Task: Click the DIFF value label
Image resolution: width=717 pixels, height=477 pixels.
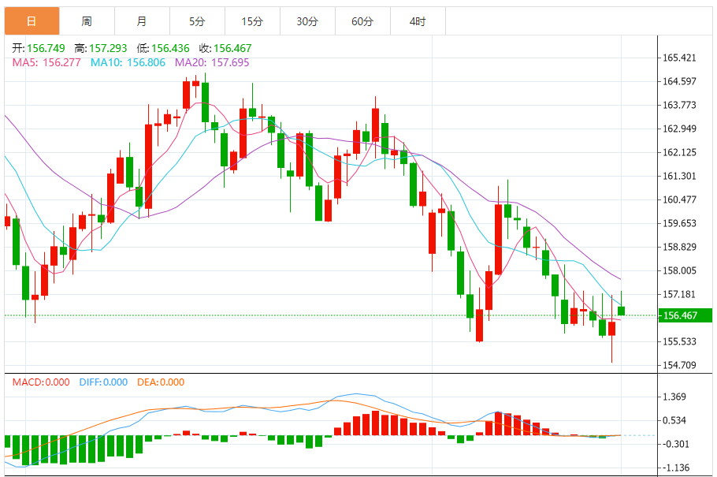Action: [103, 382]
